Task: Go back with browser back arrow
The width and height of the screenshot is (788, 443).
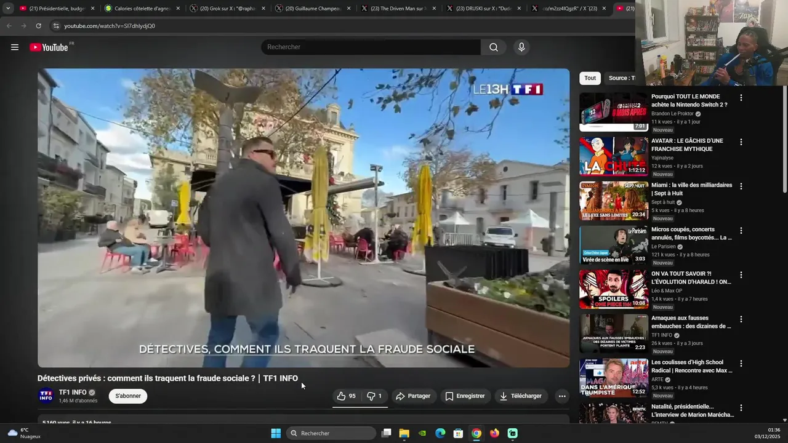Action: pyautogui.click(x=9, y=26)
